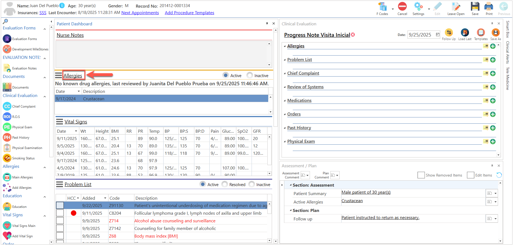The image size is (513, 246).
Task: Open the Problem List hamburger menu
Action: [59, 184]
